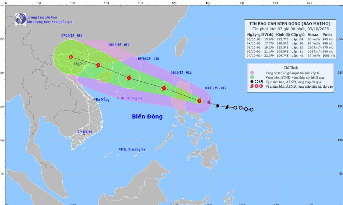
Task: Click the storm icon for 03/10/25 - 01h
Action: click(x=200, y=101)
